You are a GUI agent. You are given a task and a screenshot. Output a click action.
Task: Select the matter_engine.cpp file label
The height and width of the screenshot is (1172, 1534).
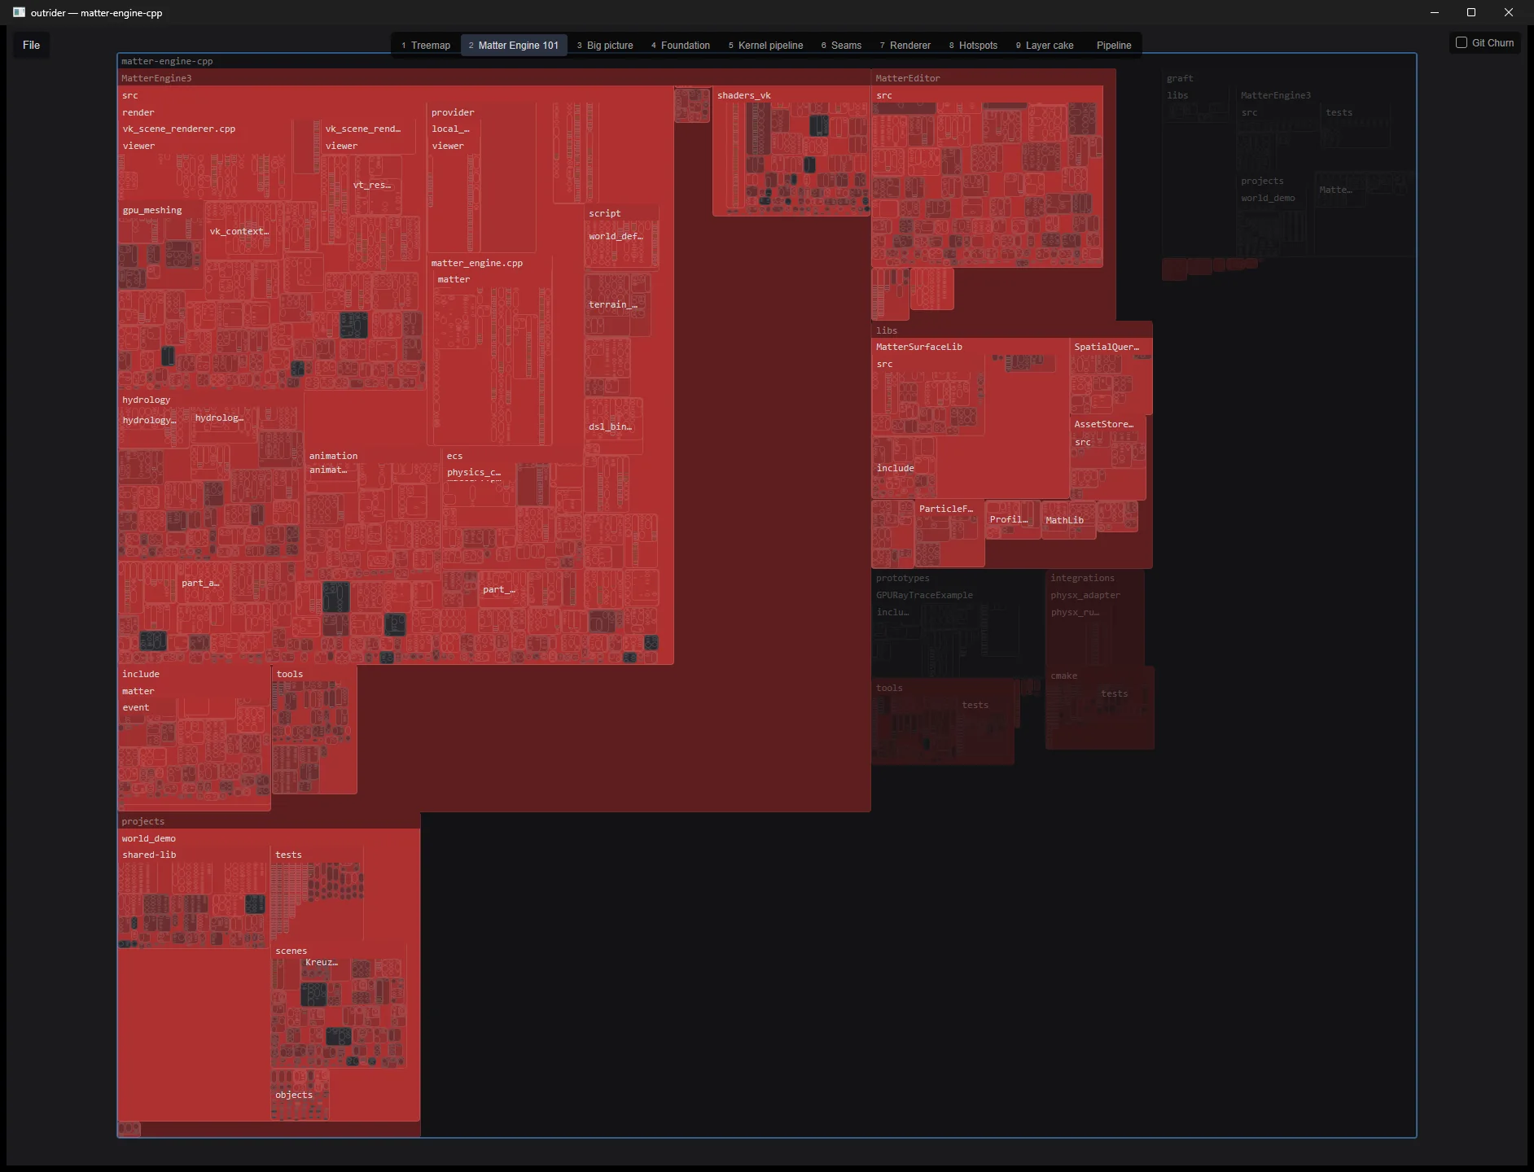[x=477, y=263]
